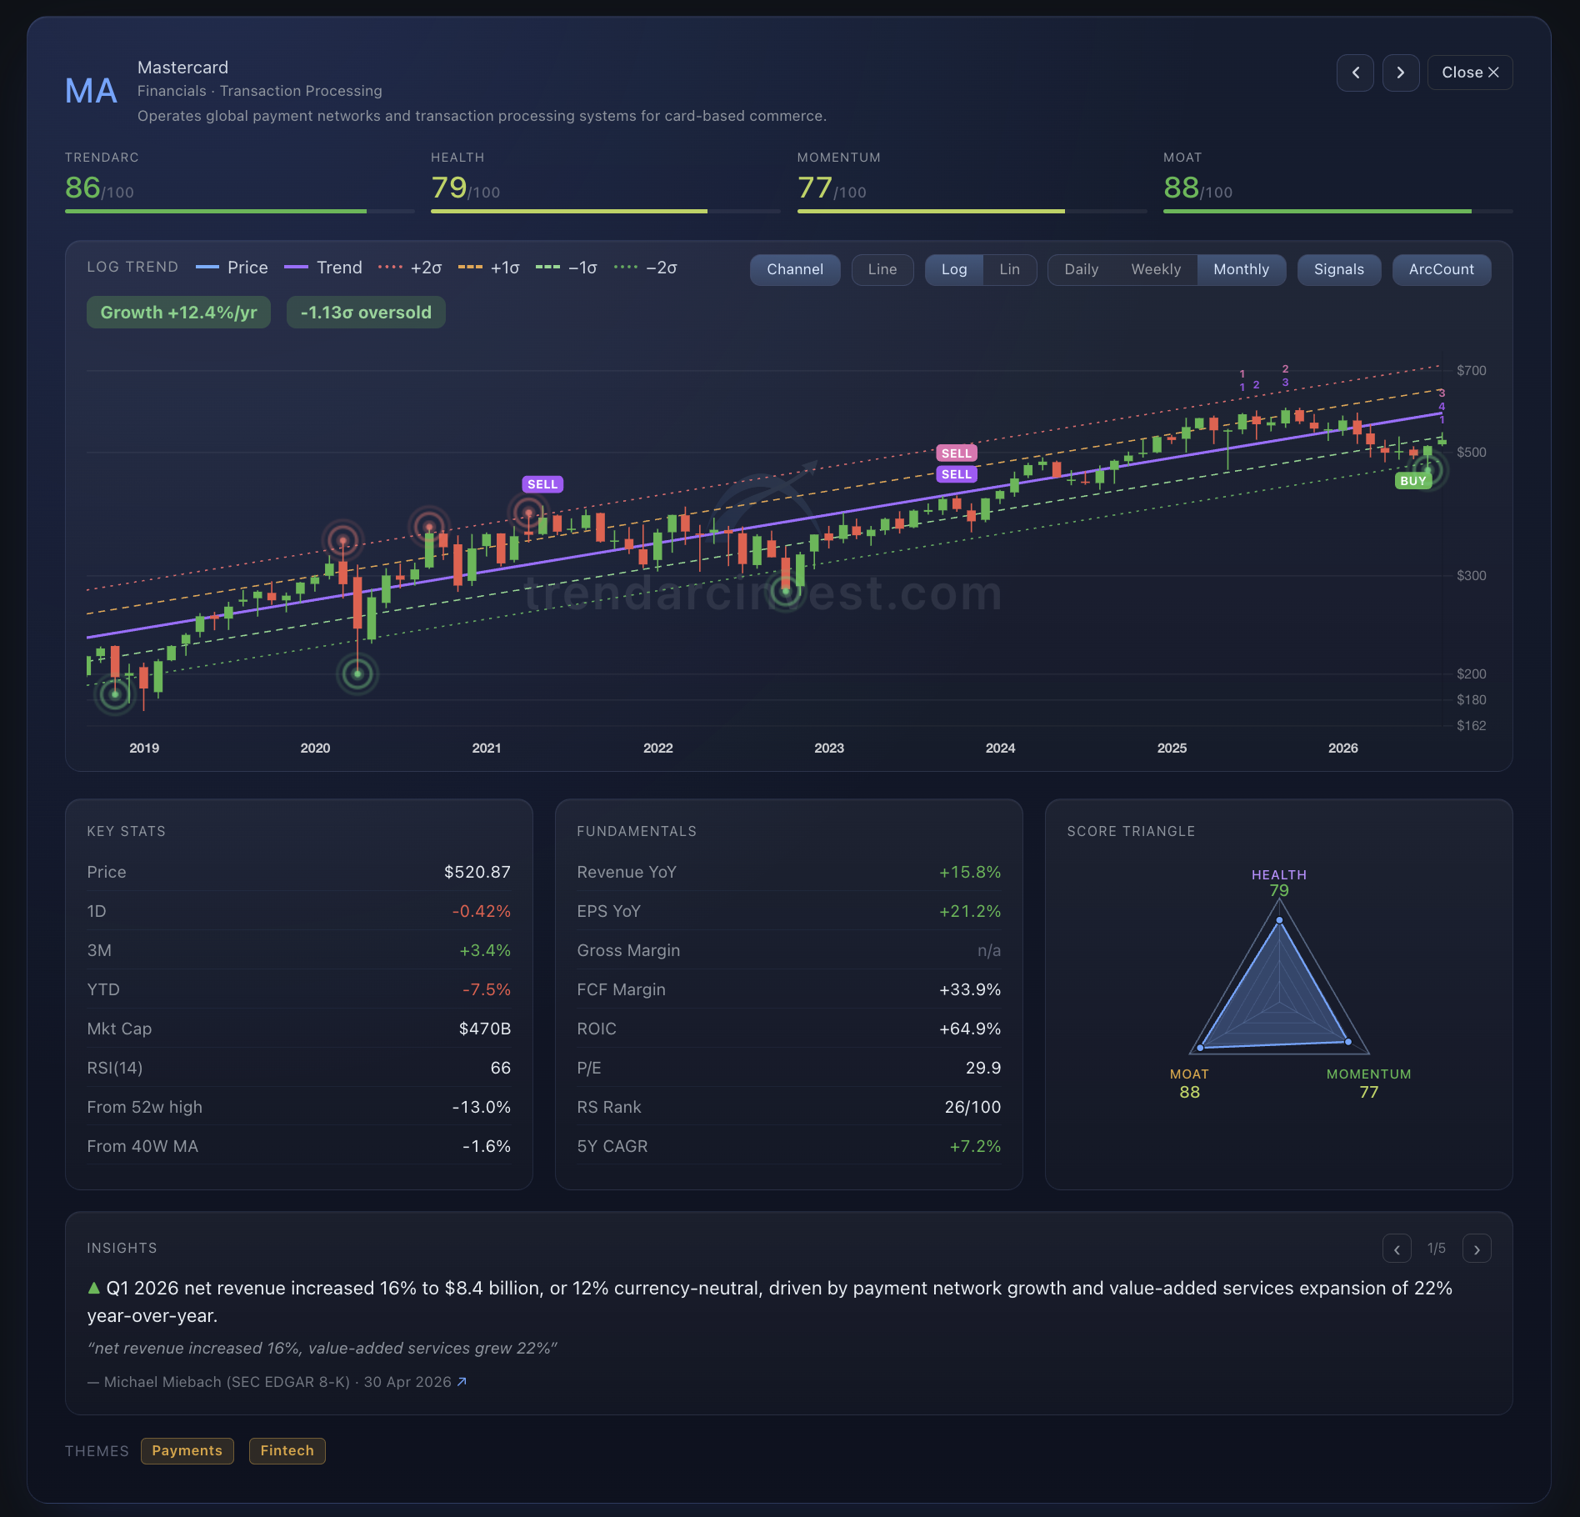Screen dimensions: 1580x1517
Task: Click the pink SELL marker near 2024
Action: click(957, 453)
